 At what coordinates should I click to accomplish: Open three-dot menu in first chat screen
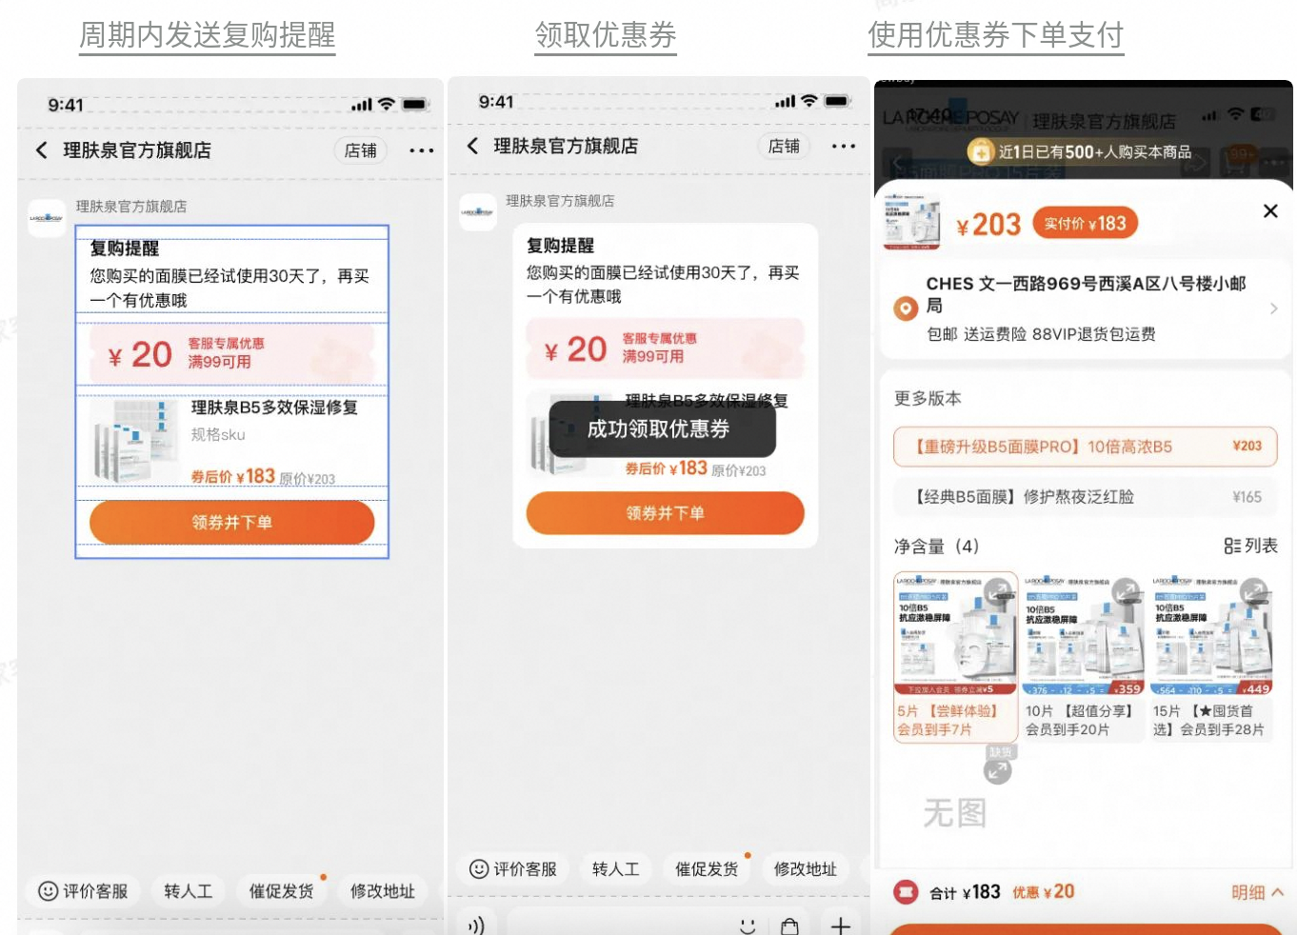(421, 150)
